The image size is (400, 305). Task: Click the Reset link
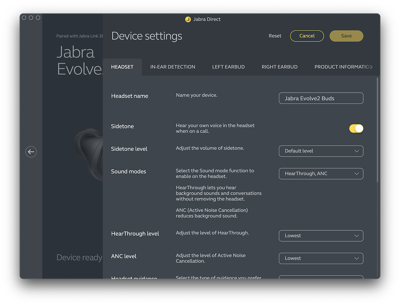tap(275, 36)
